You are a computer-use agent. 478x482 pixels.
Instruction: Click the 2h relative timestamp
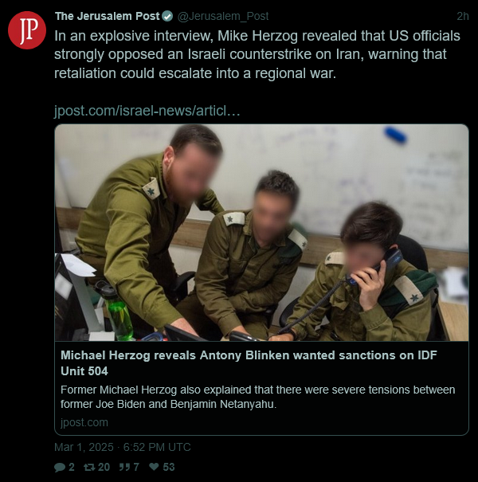tap(463, 16)
